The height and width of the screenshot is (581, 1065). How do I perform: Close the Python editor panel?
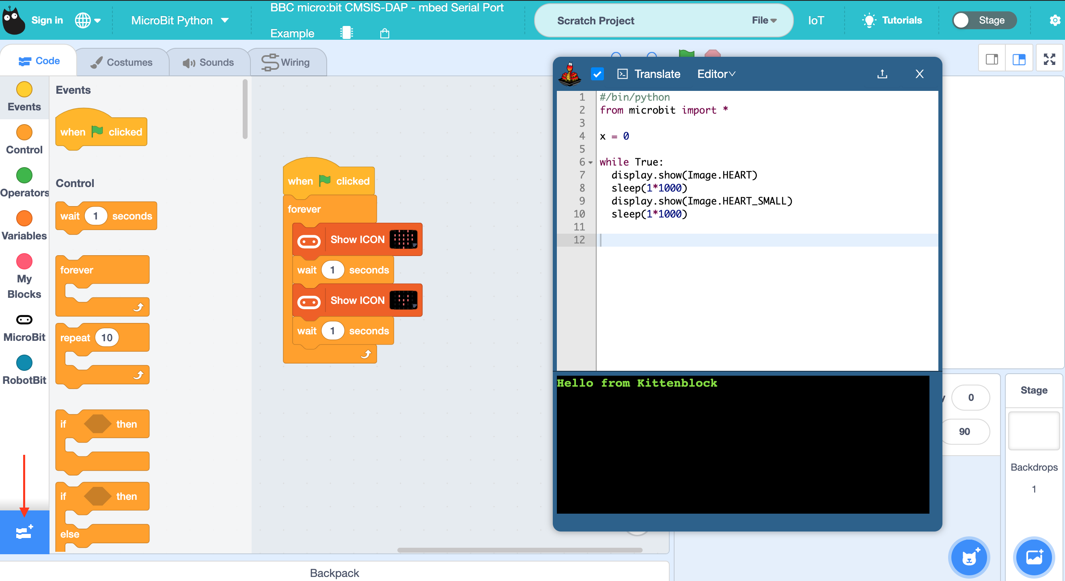click(x=919, y=74)
